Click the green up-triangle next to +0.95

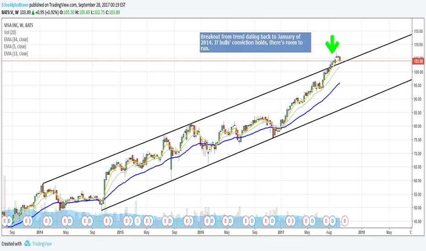pos(33,12)
